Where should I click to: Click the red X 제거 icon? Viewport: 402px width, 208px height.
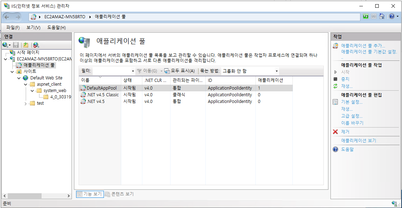pyautogui.click(x=335, y=132)
